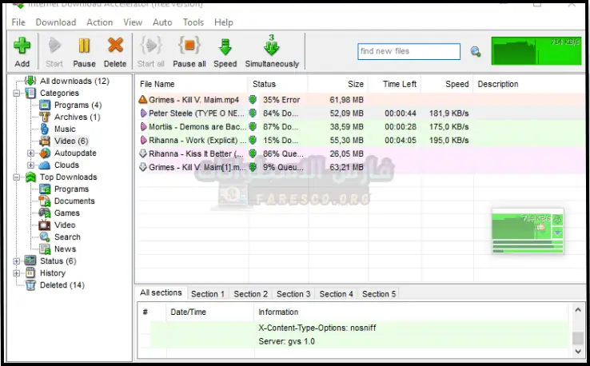The width and height of the screenshot is (590, 366).
Task: Select the Clouds category icon
Action: pyautogui.click(x=45, y=165)
